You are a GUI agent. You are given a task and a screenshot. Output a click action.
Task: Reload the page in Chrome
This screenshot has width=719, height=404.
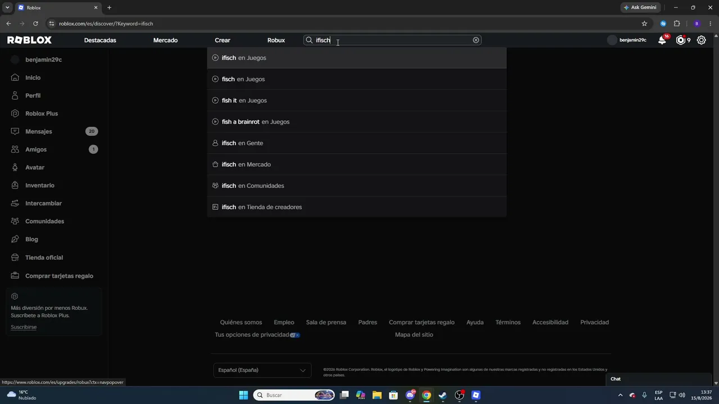35,24
